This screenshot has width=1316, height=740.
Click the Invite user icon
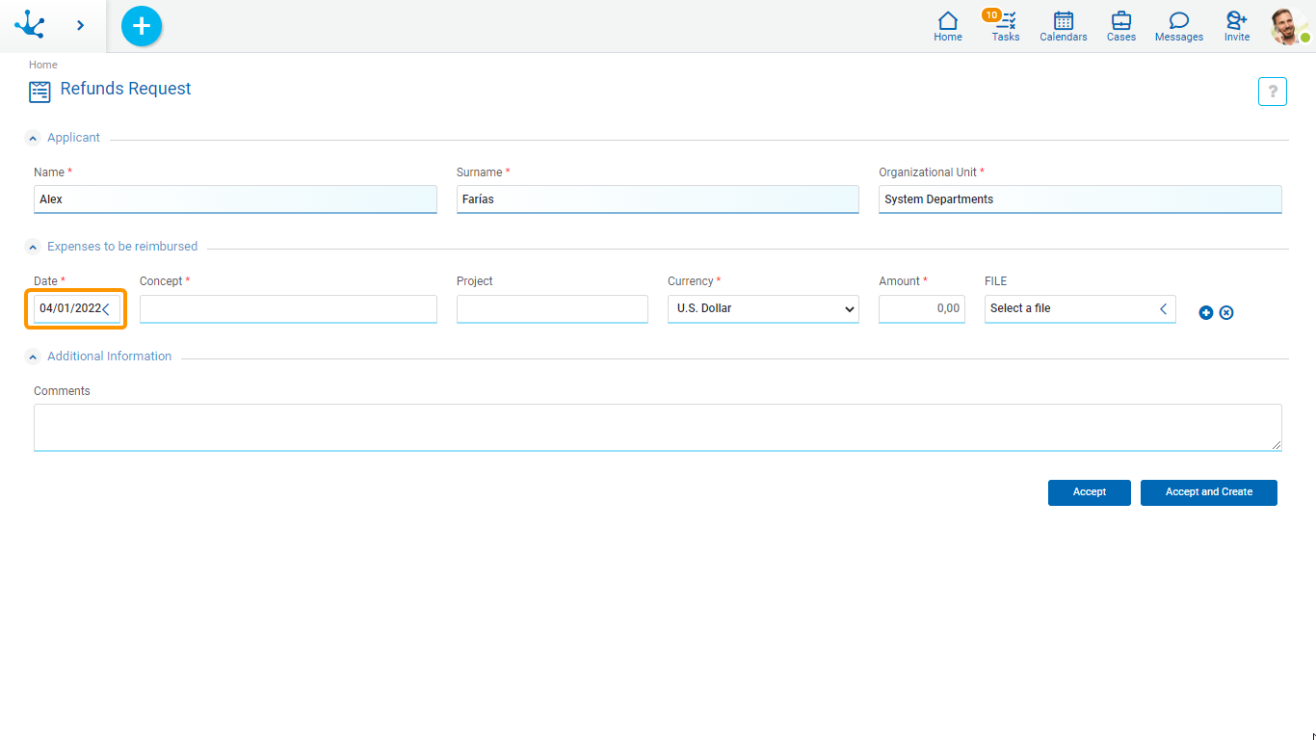(x=1237, y=26)
